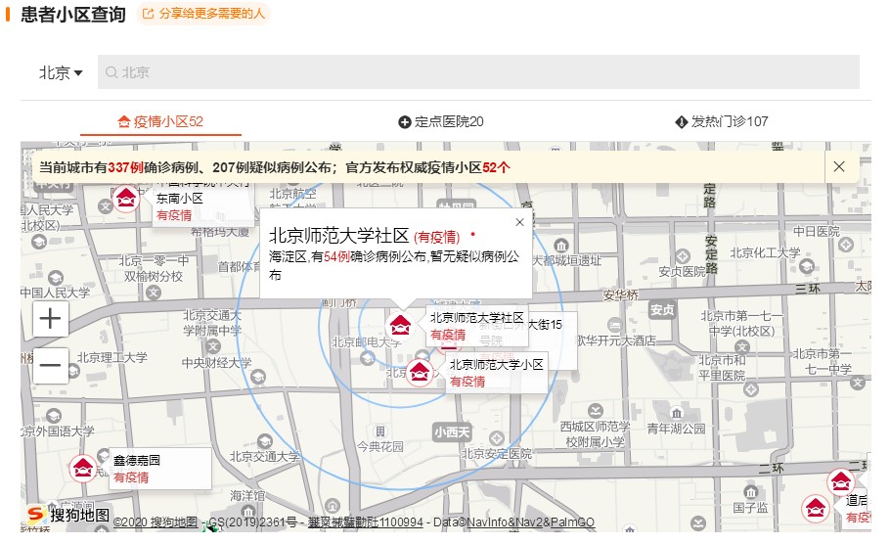This screenshot has width=890, height=544.
Task: Click the 今典花园 residence icon
Action: pyautogui.click(x=379, y=431)
